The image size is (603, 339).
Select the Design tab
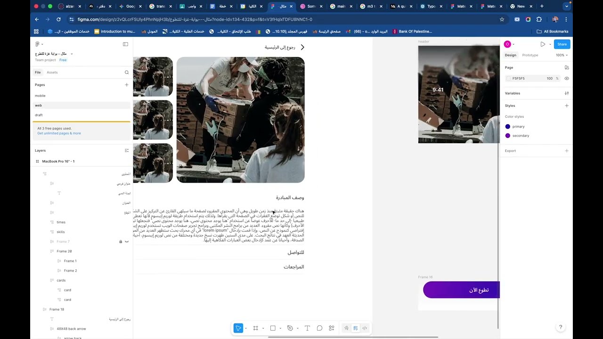pyautogui.click(x=511, y=55)
